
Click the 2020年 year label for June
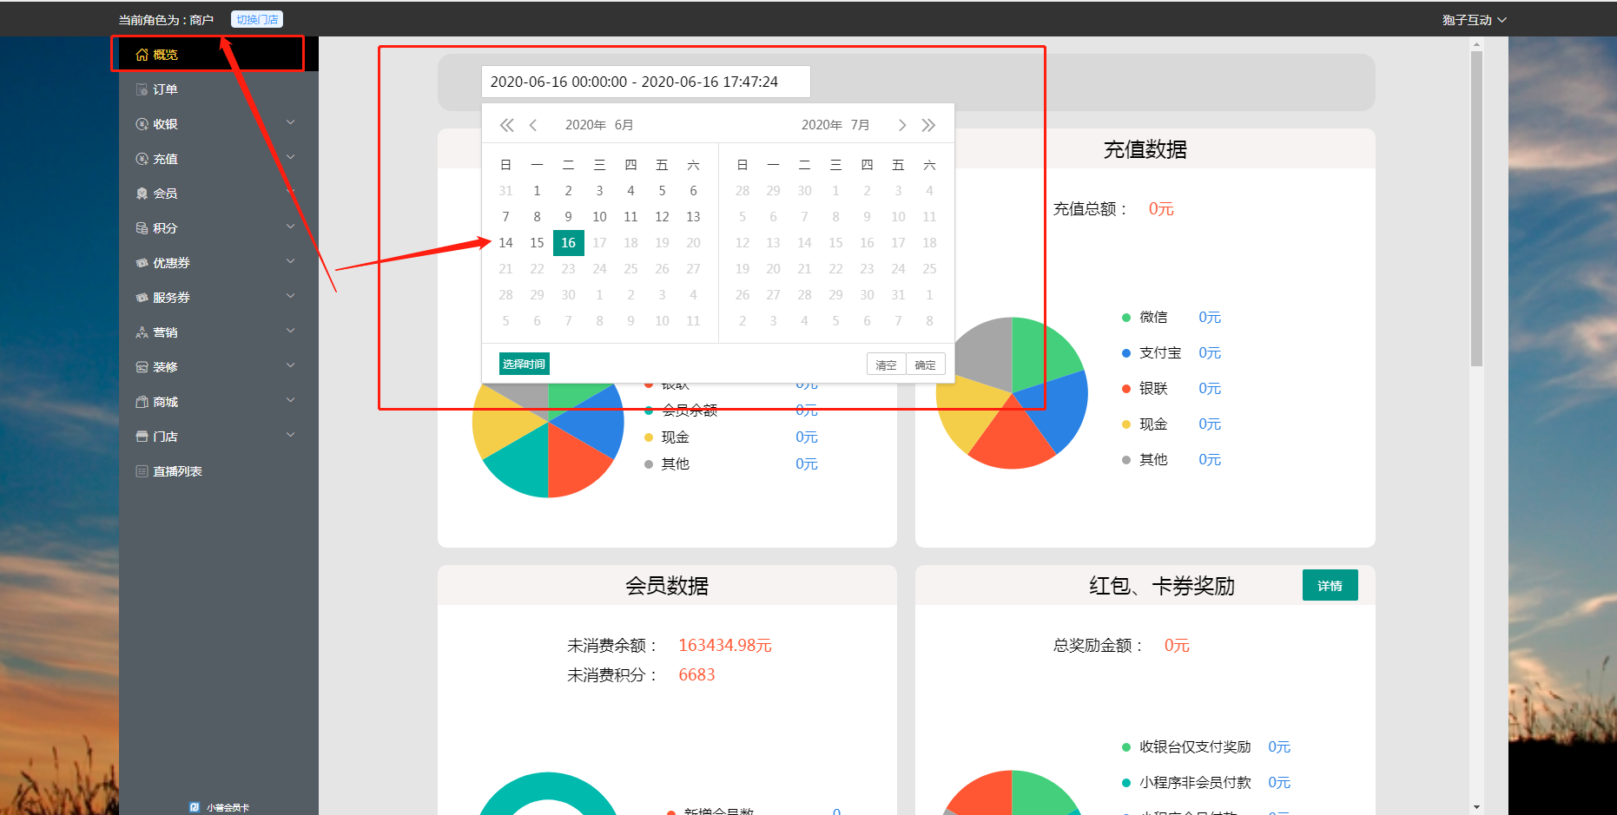tap(586, 125)
